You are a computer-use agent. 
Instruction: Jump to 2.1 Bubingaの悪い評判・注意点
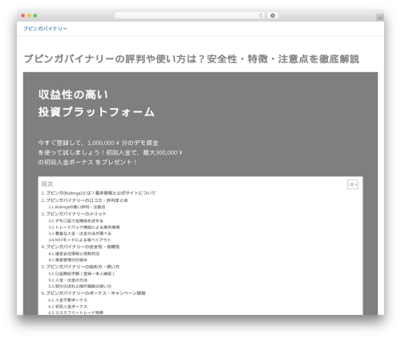[77, 207]
